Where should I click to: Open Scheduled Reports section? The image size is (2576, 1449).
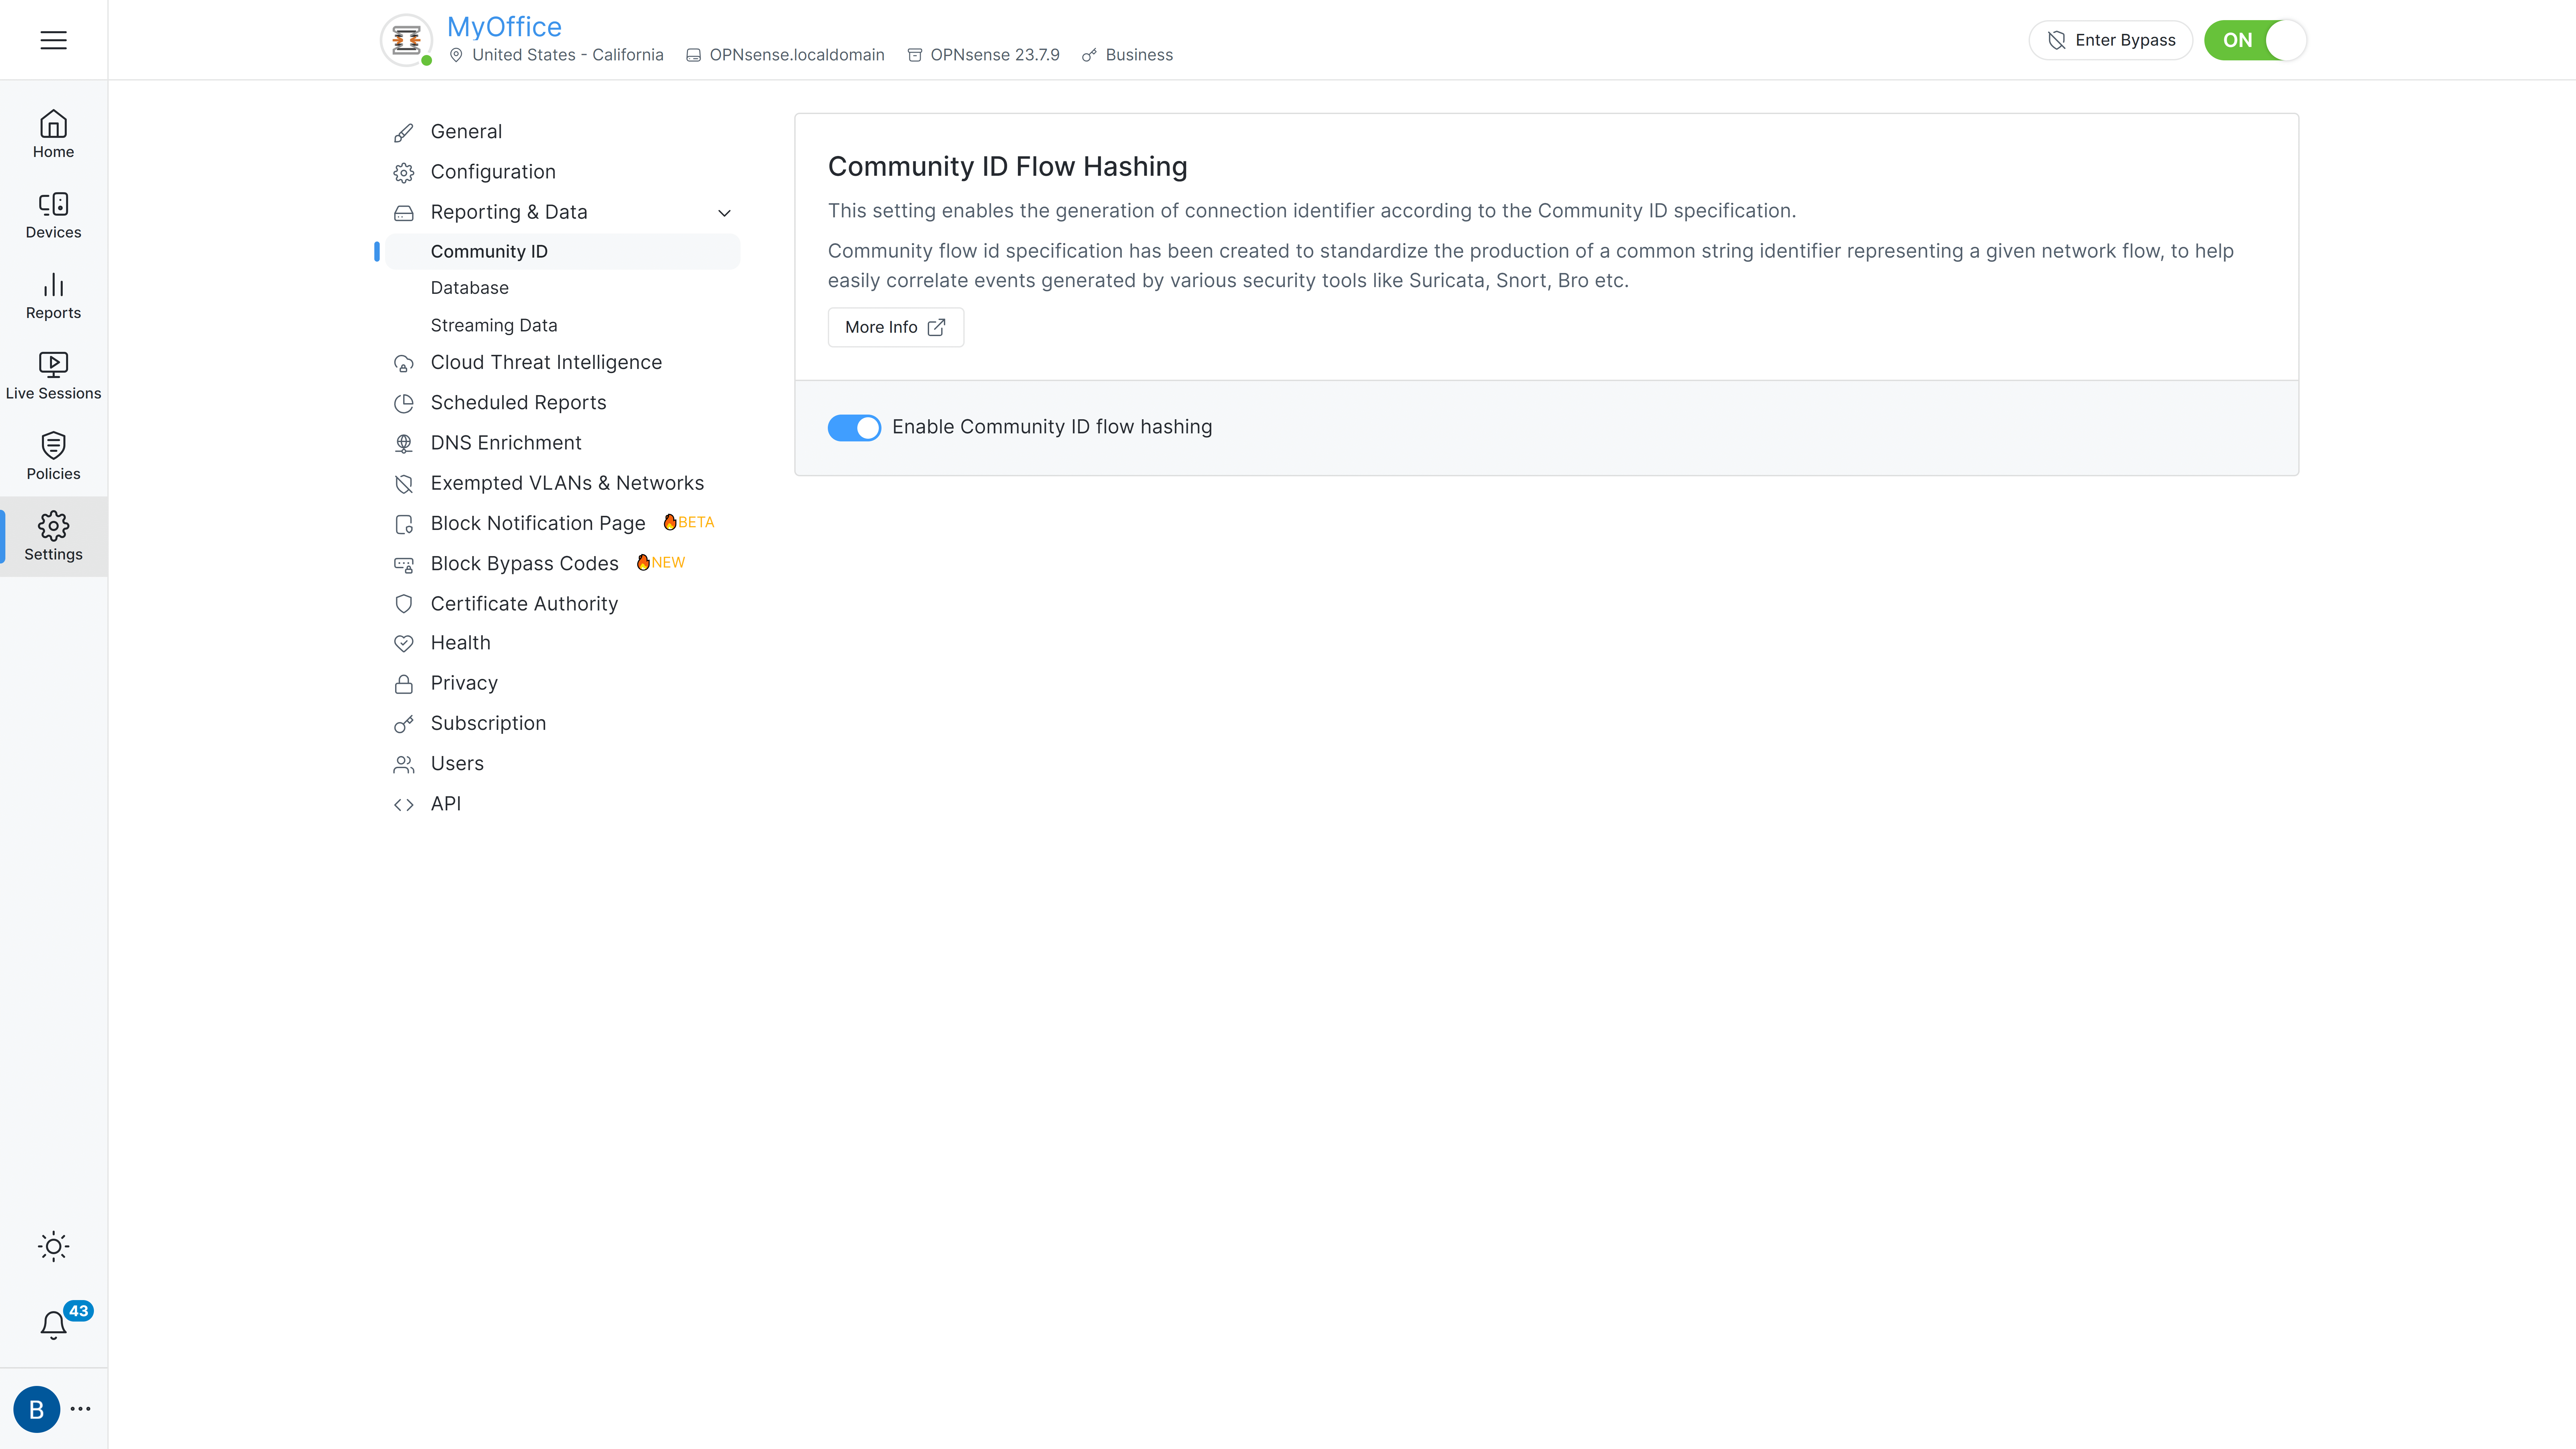(x=518, y=403)
